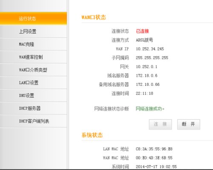The height and width of the screenshot is (170, 213).
Task: Click the 断开 button to disconnect
Action: tap(189, 125)
